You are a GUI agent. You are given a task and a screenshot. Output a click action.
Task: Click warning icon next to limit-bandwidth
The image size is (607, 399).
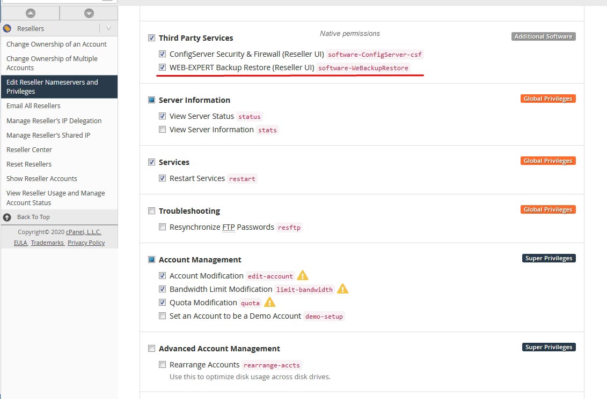342,289
